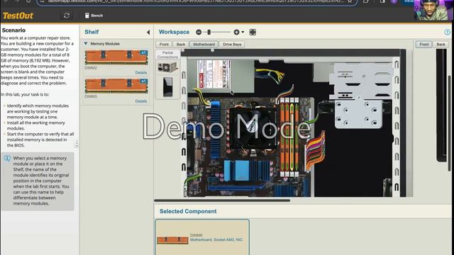Click the power supply unit in the case
Image resolution: width=454 pixels, height=255 pixels.
(221, 76)
